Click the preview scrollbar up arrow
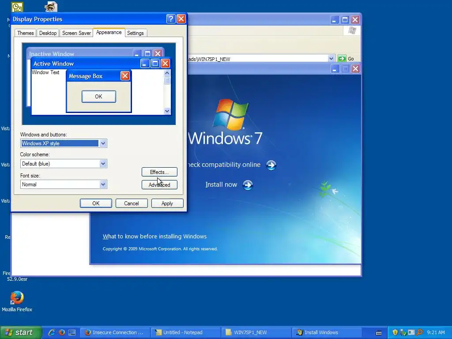The width and height of the screenshot is (452, 339). [x=167, y=73]
